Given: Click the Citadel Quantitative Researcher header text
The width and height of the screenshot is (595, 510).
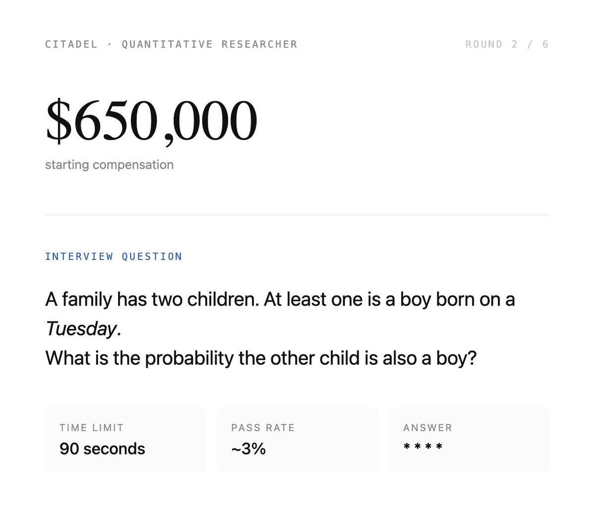Looking at the screenshot, I should (x=171, y=44).
